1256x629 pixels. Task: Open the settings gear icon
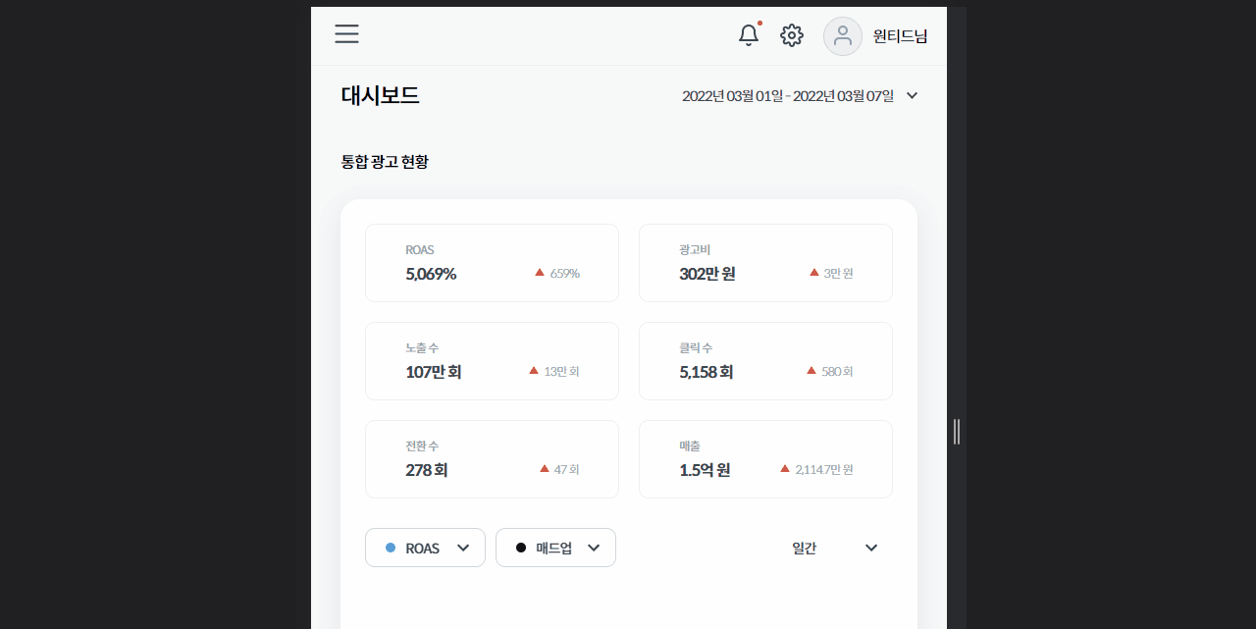[x=791, y=34]
